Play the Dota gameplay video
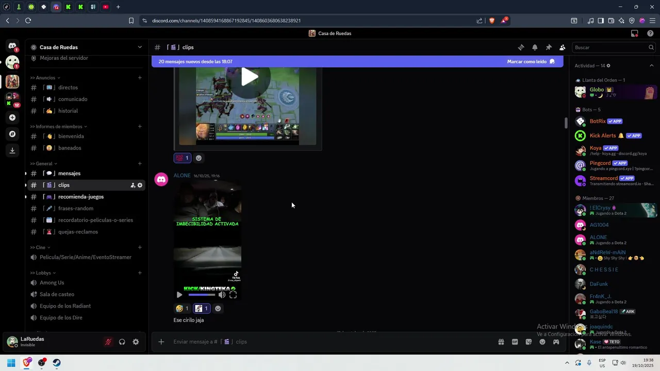This screenshot has height=371, width=660. pos(250,77)
